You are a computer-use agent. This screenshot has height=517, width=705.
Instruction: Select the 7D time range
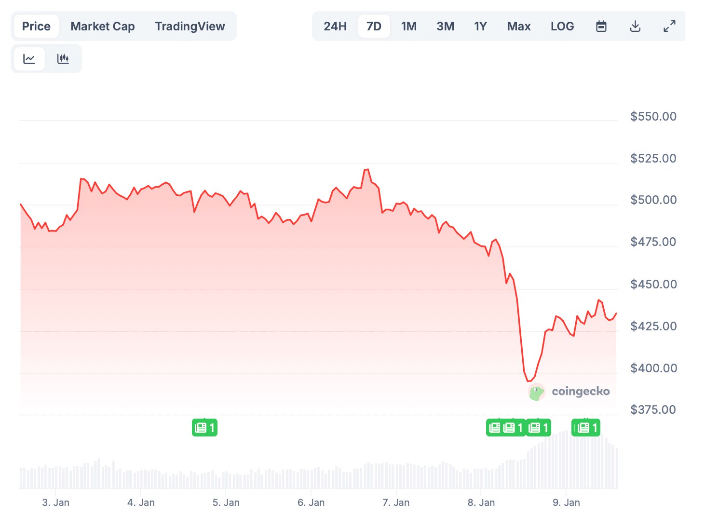click(374, 26)
